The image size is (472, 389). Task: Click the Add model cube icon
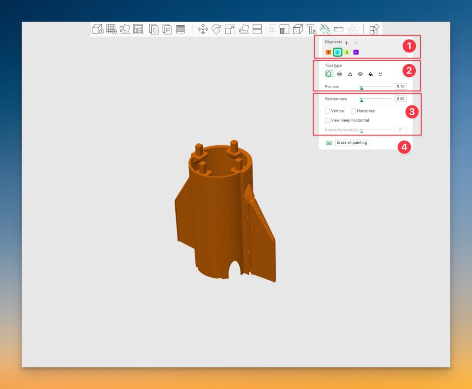pyautogui.click(x=98, y=29)
